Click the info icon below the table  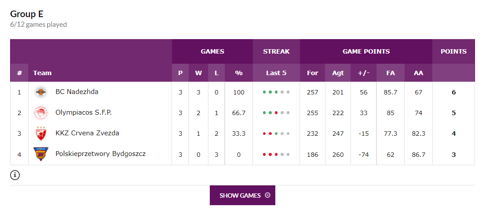tap(15, 175)
